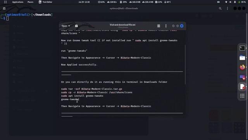Click the 160.0 MB download indicator
248x140 pixels.
135,2
